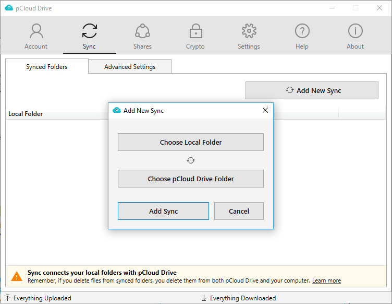Open the Crypto lock section
The image size is (392, 304).
pyautogui.click(x=195, y=37)
